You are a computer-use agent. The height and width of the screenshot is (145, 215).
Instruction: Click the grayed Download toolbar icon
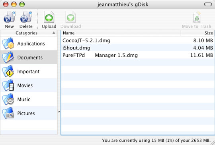pos(70,17)
